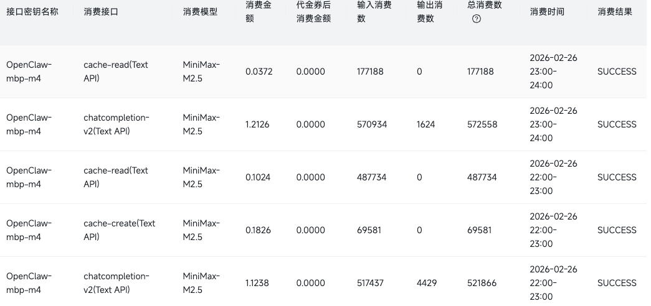
Task: Select the amount 0.0372 cell
Action: [259, 72]
